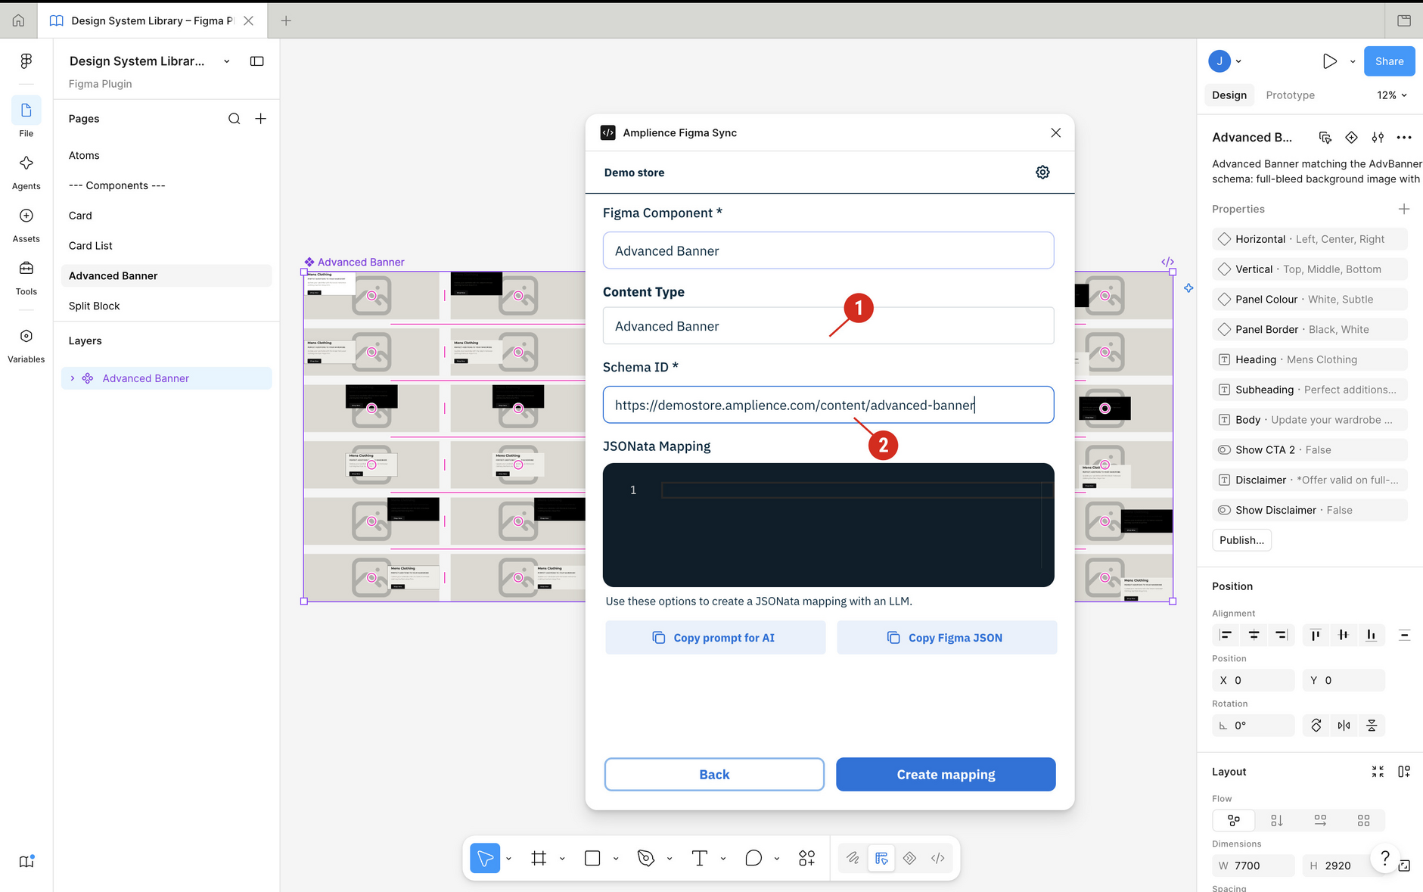Select the grid flow layout option
This screenshot has width=1423, height=892.
click(x=1363, y=820)
